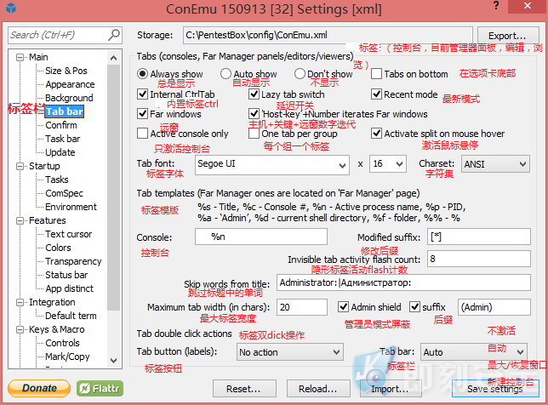548x405 pixels.
Task: Click the Modified suffix field
Action: coord(479,237)
